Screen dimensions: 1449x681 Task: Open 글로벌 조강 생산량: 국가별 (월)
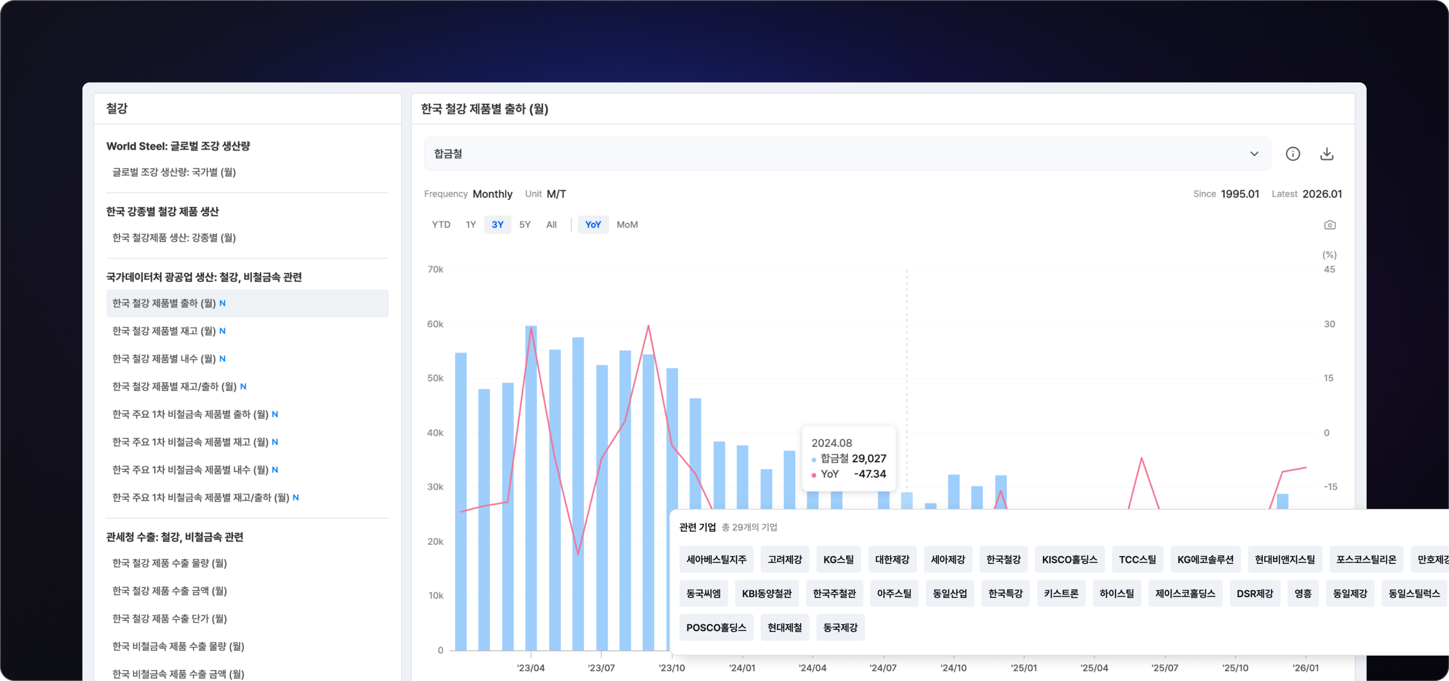coord(174,172)
